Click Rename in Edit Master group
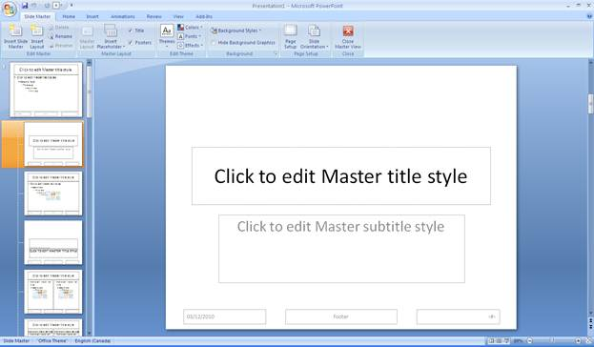The width and height of the screenshot is (594, 347). pos(61,36)
